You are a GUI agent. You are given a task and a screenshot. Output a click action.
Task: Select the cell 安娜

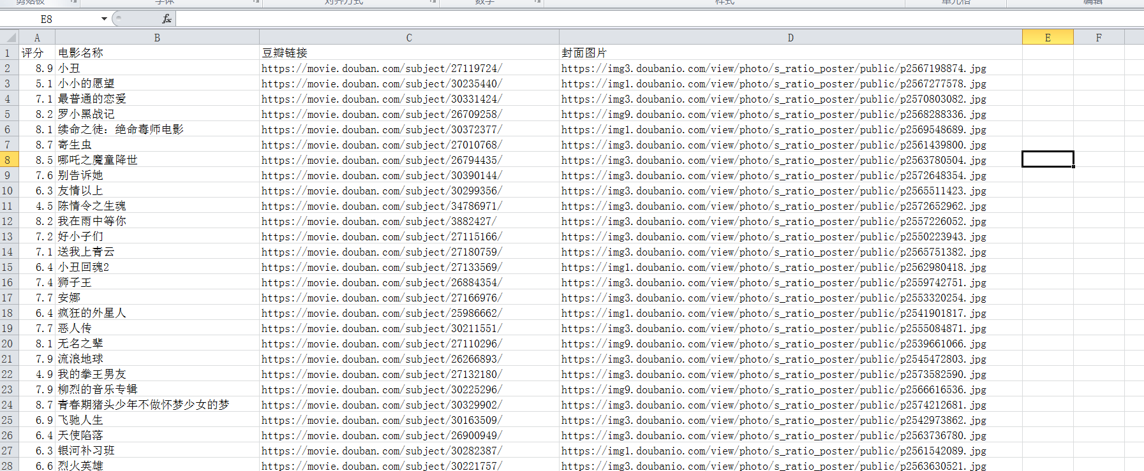[x=157, y=298]
